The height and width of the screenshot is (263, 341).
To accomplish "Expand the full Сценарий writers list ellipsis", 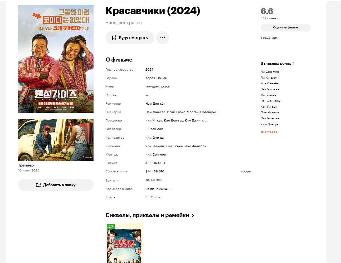I will click(x=219, y=112).
